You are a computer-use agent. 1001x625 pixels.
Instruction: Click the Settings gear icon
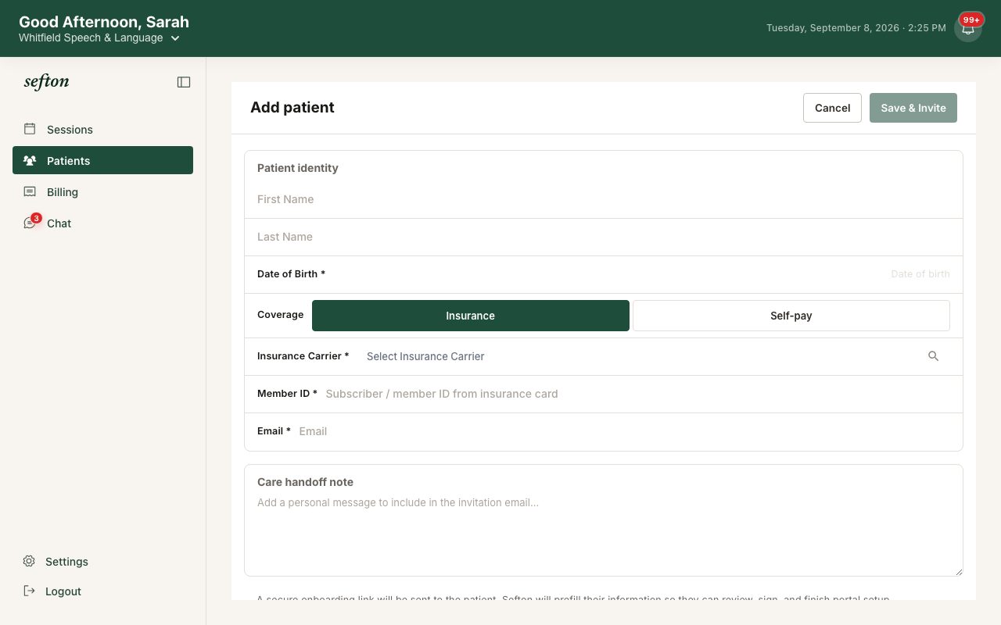click(x=29, y=561)
